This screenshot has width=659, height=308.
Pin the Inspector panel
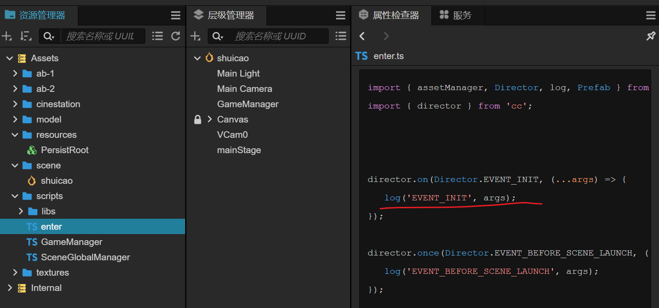[x=651, y=36]
